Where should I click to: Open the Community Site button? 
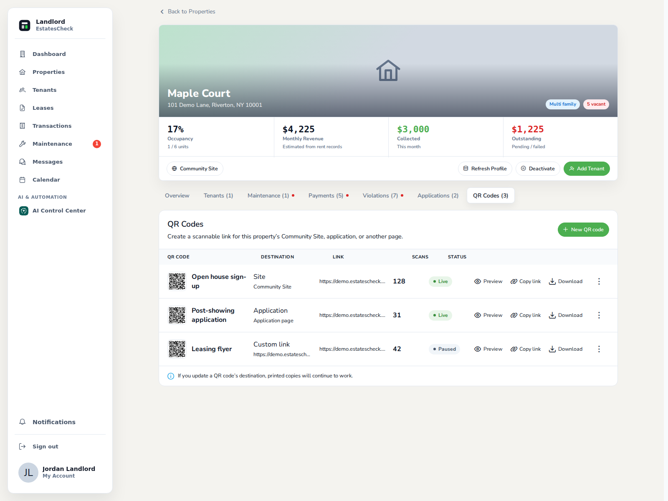195,169
